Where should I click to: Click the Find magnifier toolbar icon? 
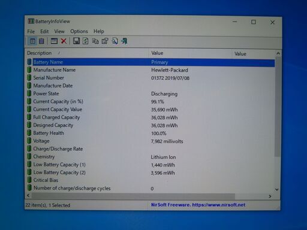pyautogui.click(x=115, y=41)
